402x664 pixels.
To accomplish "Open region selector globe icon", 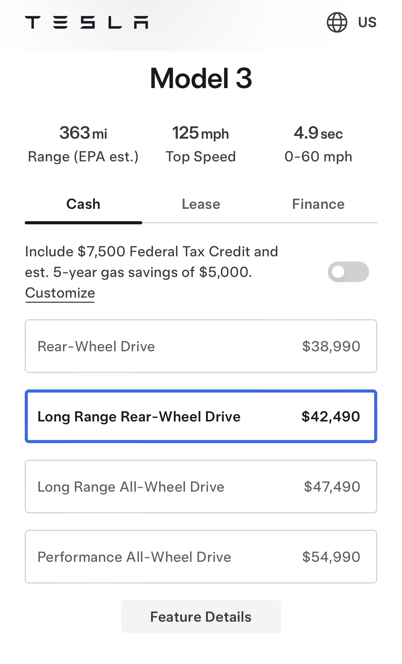I will (x=337, y=22).
